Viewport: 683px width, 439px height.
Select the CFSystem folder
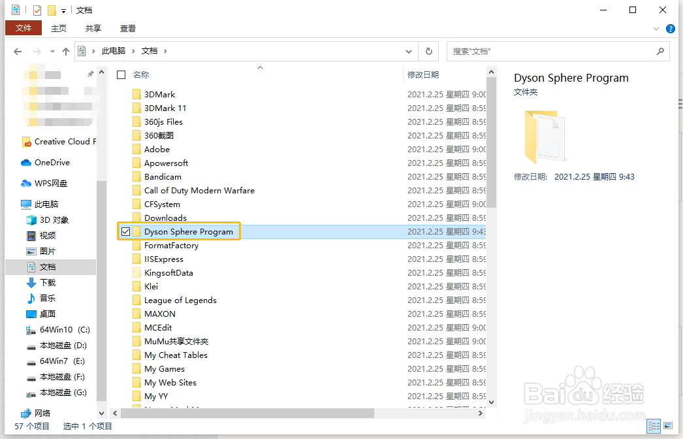(x=162, y=204)
